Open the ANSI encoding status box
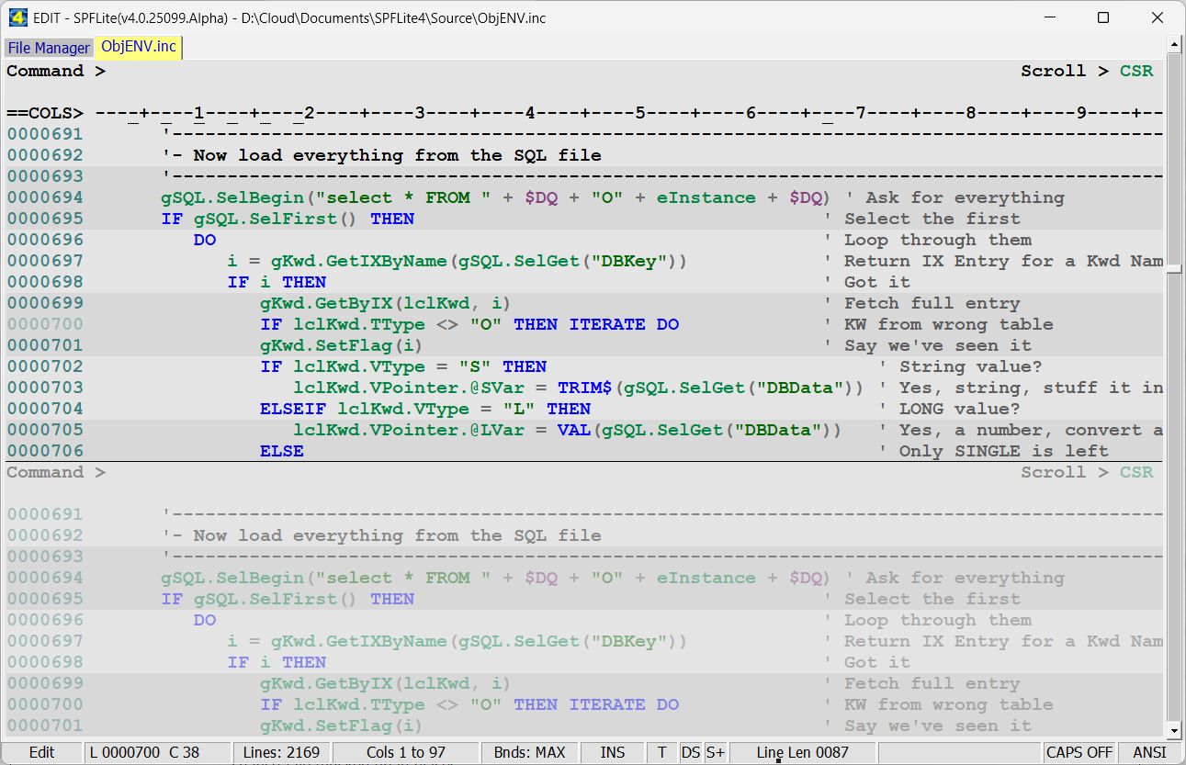 point(1149,752)
